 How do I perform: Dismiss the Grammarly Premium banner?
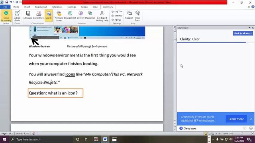tap(251, 119)
